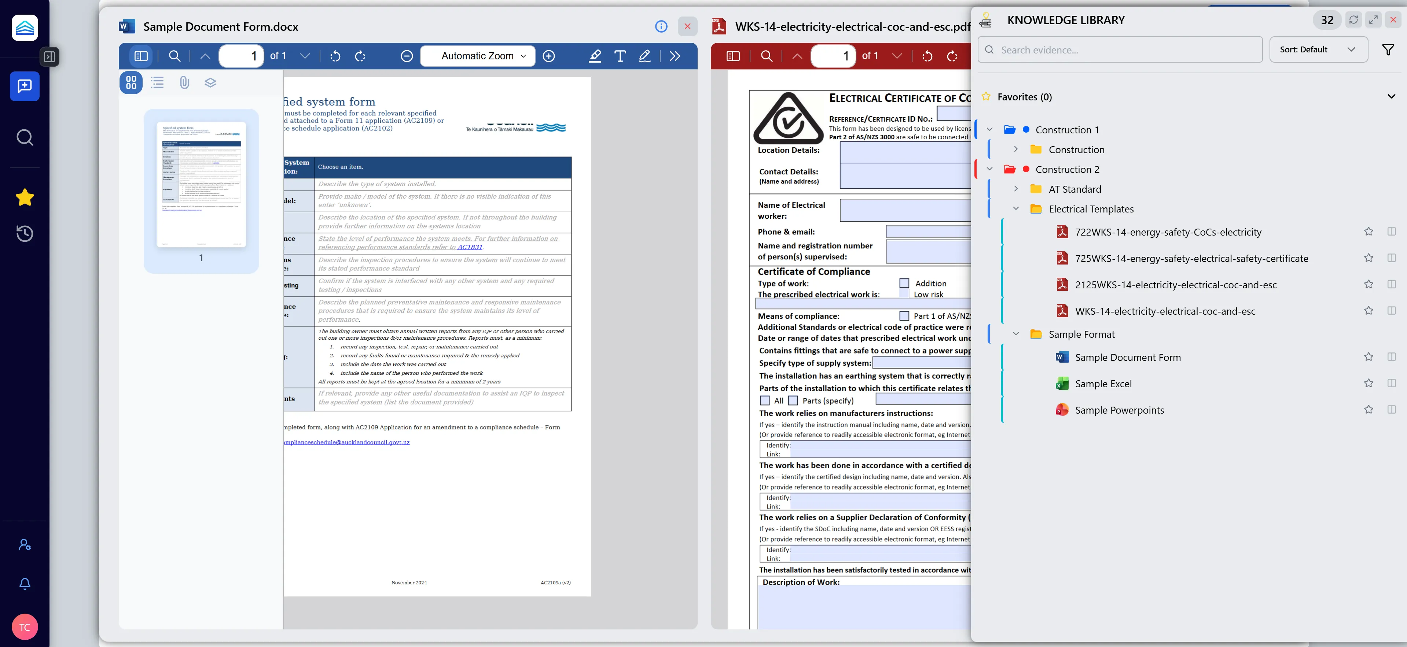This screenshot has height=647, width=1407.
Task: Check Part 1 of AS/NZS checkbox
Action: (904, 316)
